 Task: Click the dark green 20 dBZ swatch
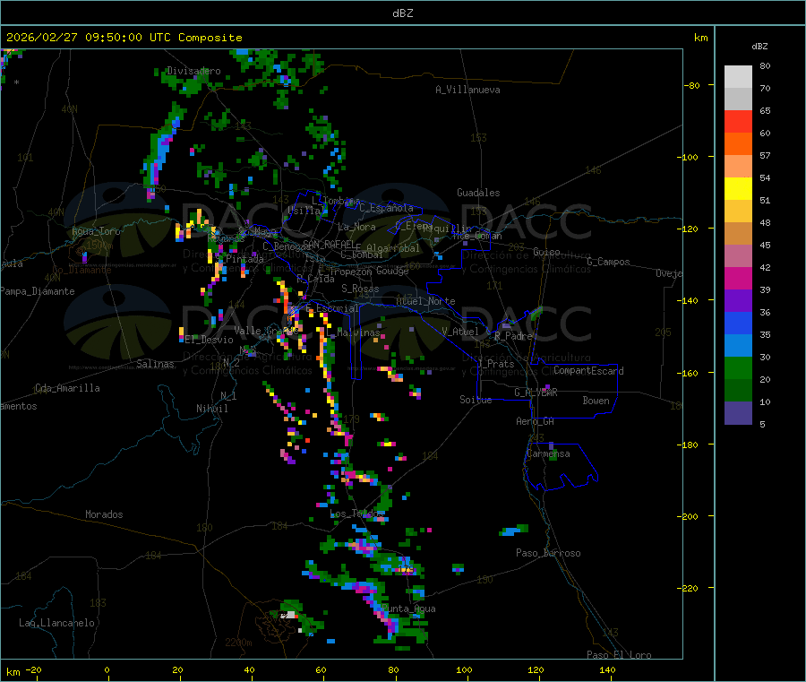(x=738, y=391)
